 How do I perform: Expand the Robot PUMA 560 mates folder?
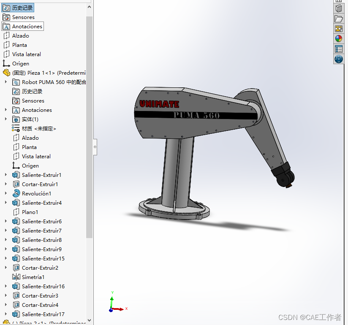click(6, 82)
